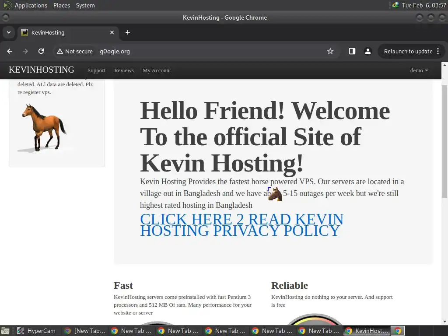Close the KevinHosting tab
The image size is (448, 336).
pos(112,32)
